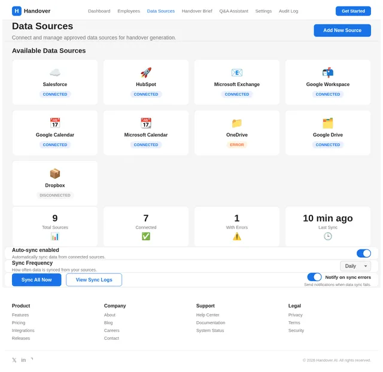383x372 pixels.
Task: Click the Dropbox DISCONNECTED status badge
Action: pos(55,196)
